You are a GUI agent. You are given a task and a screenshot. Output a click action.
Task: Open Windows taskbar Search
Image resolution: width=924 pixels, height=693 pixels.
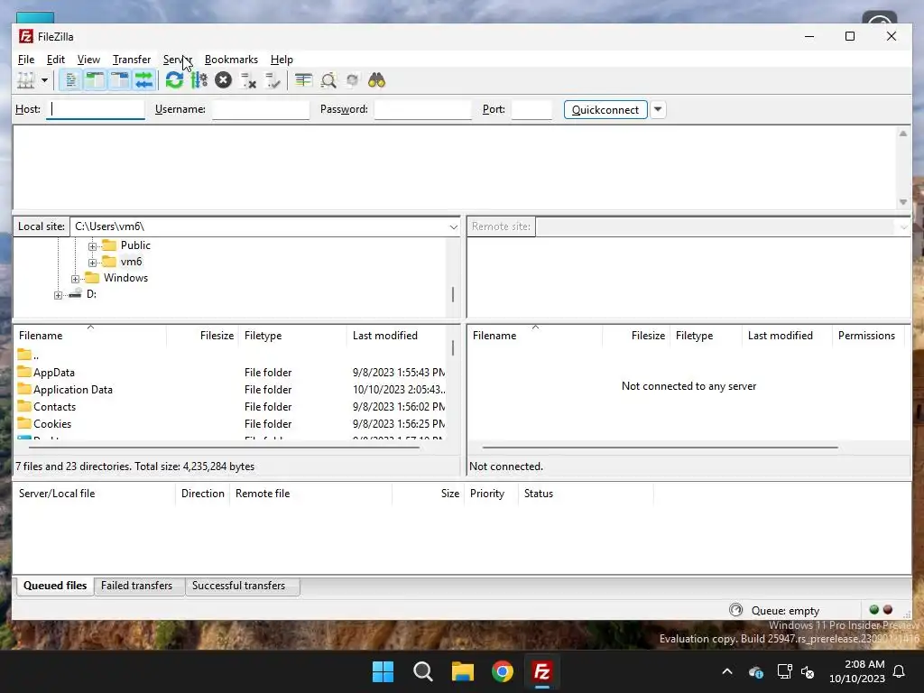[422, 671]
